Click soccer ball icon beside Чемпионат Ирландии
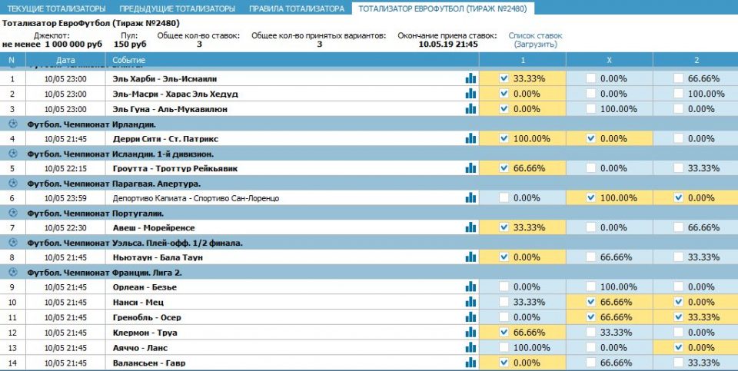738x371 pixels. pyautogui.click(x=12, y=124)
